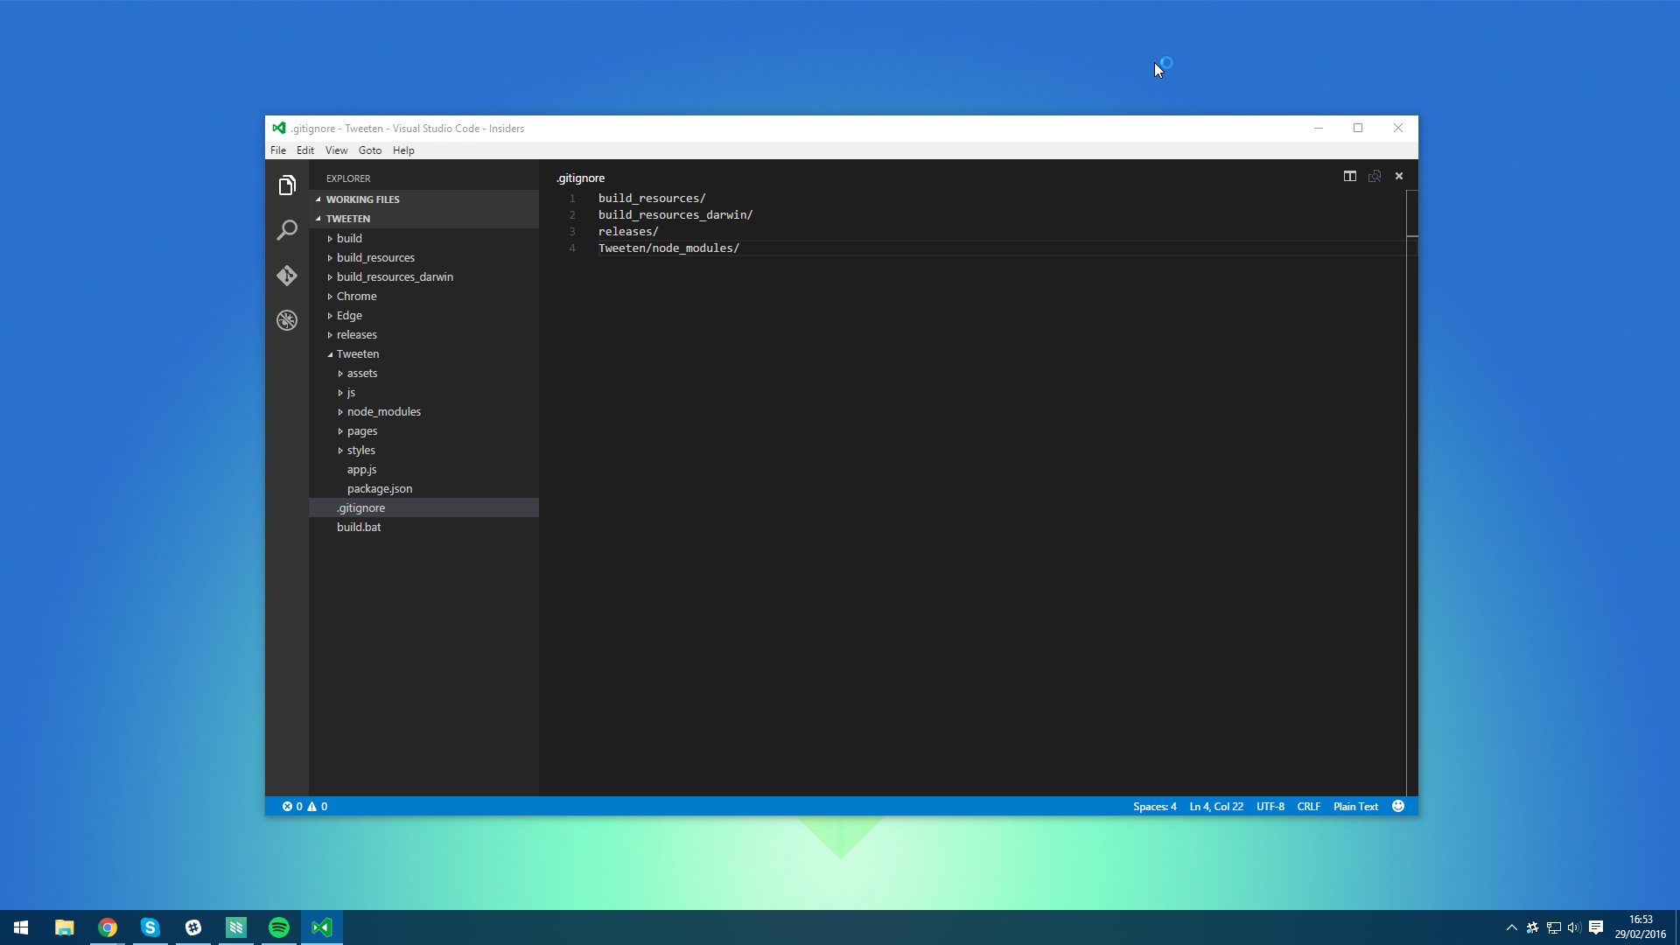Click Ln 4, Col 22 to go to line

point(1216,807)
